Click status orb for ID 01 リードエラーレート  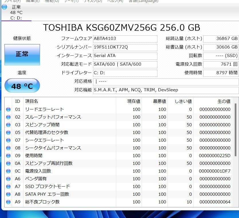point(8,109)
